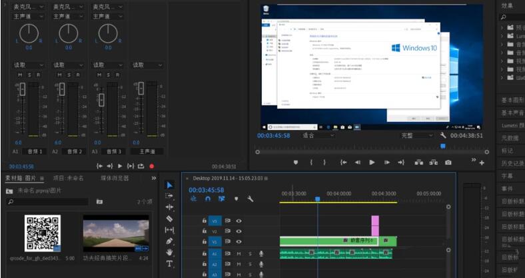Select the Pen tool in the tools panel
Screen dimensions: 525x278
coord(169,241)
